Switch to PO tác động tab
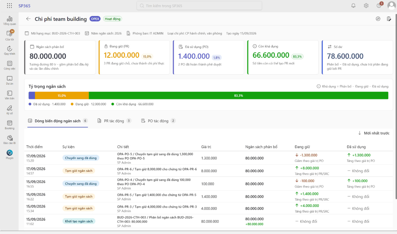 (x=158, y=121)
